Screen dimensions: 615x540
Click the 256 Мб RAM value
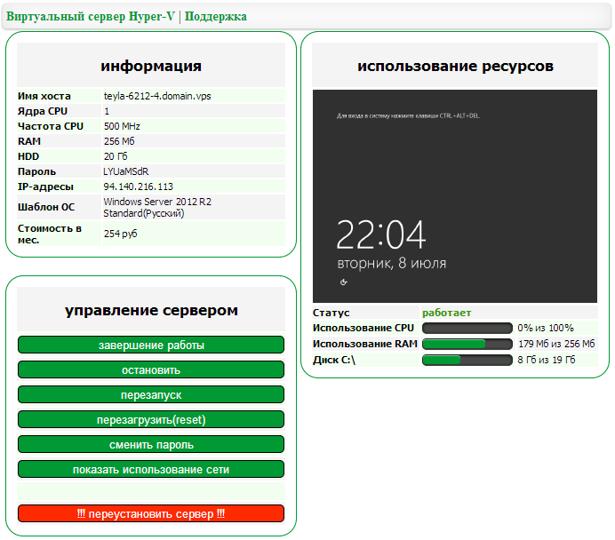(x=119, y=141)
